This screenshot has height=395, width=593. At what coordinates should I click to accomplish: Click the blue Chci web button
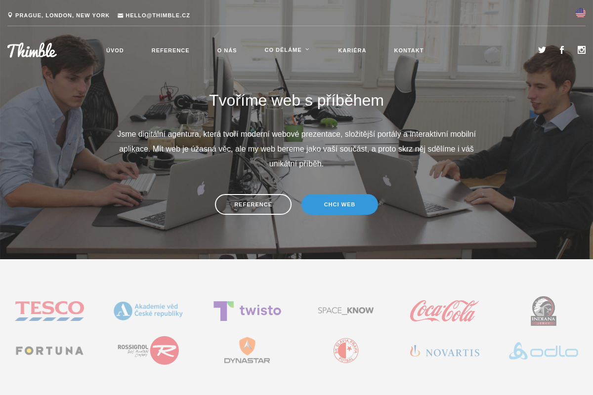click(339, 204)
